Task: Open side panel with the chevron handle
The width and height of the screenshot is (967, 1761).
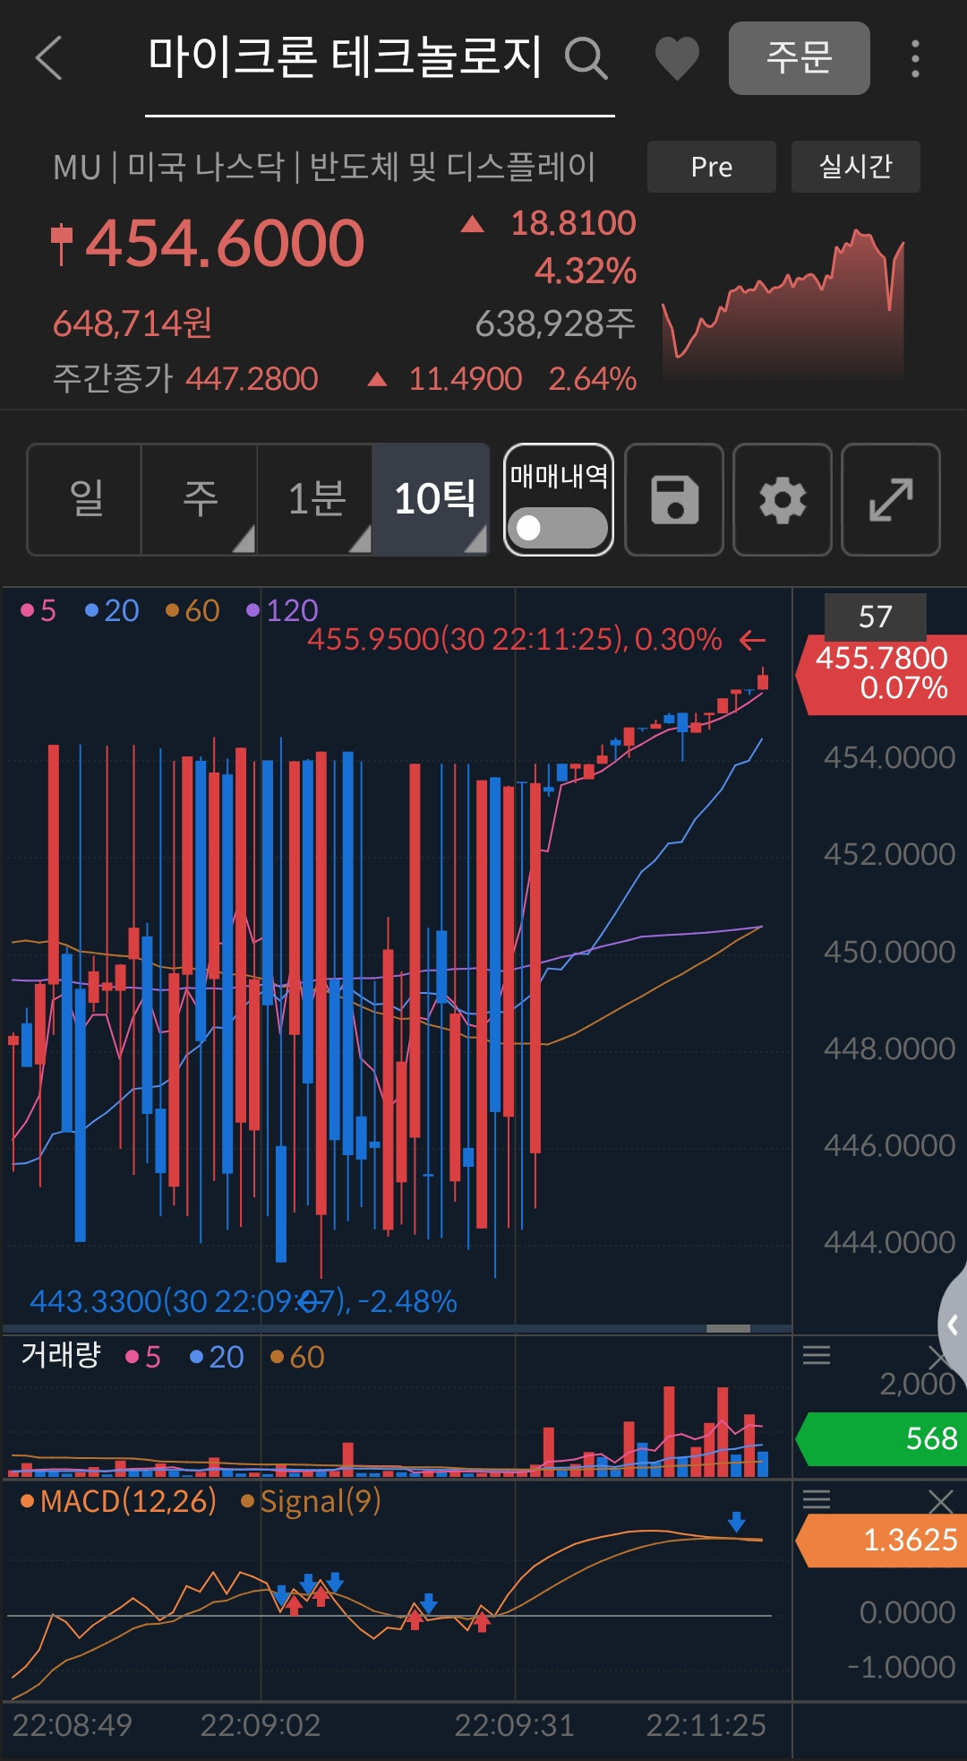Action: point(953,1325)
